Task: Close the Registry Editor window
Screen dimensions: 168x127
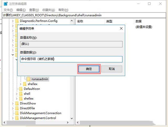Action: click(160, 4)
